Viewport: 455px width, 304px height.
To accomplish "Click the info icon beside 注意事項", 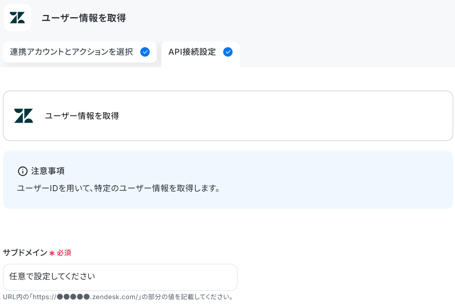I will coord(23,171).
